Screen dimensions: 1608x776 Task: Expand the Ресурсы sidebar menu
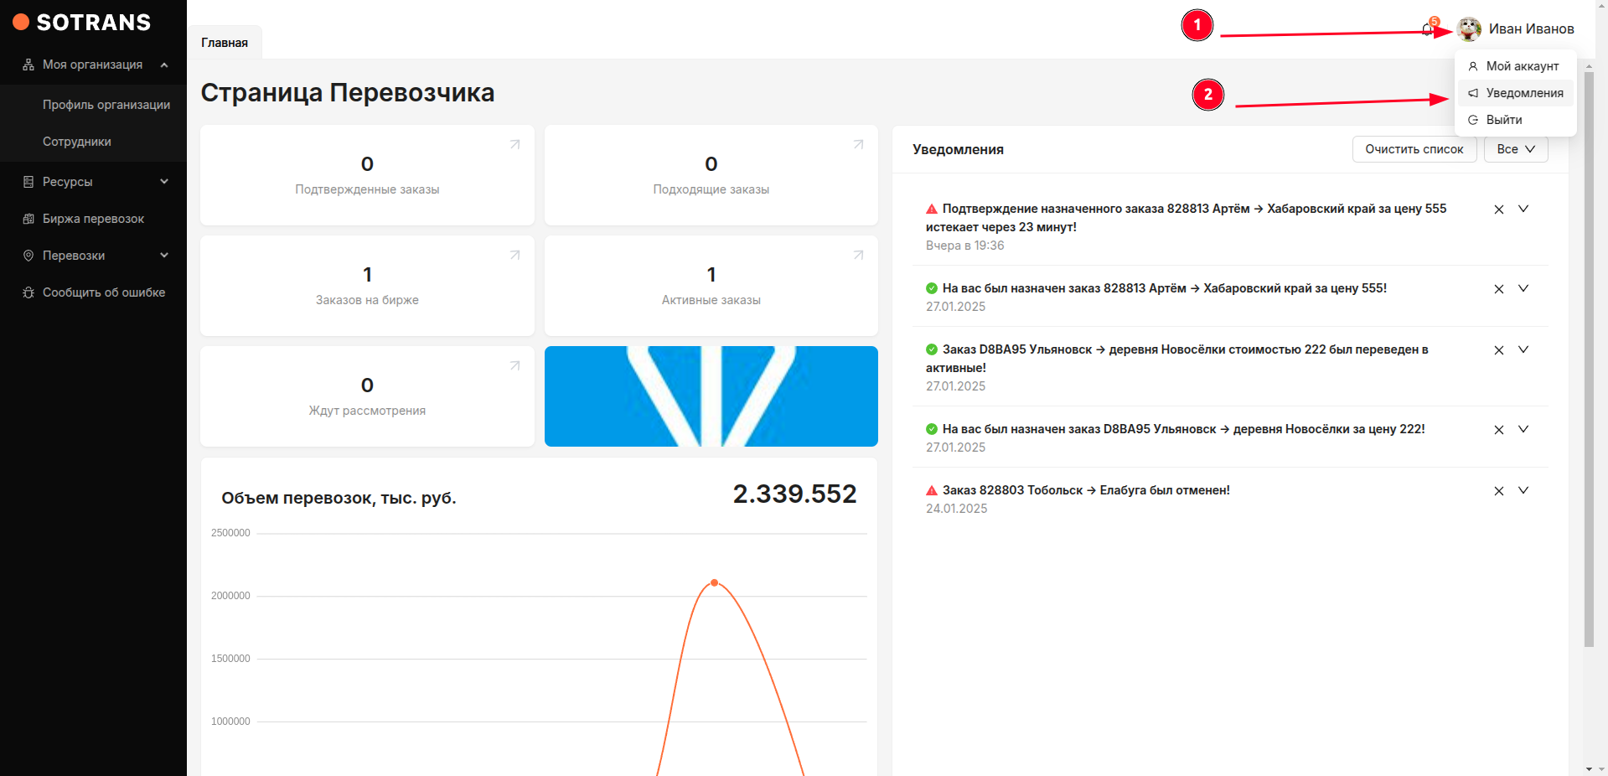pyautogui.click(x=164, y=182)
